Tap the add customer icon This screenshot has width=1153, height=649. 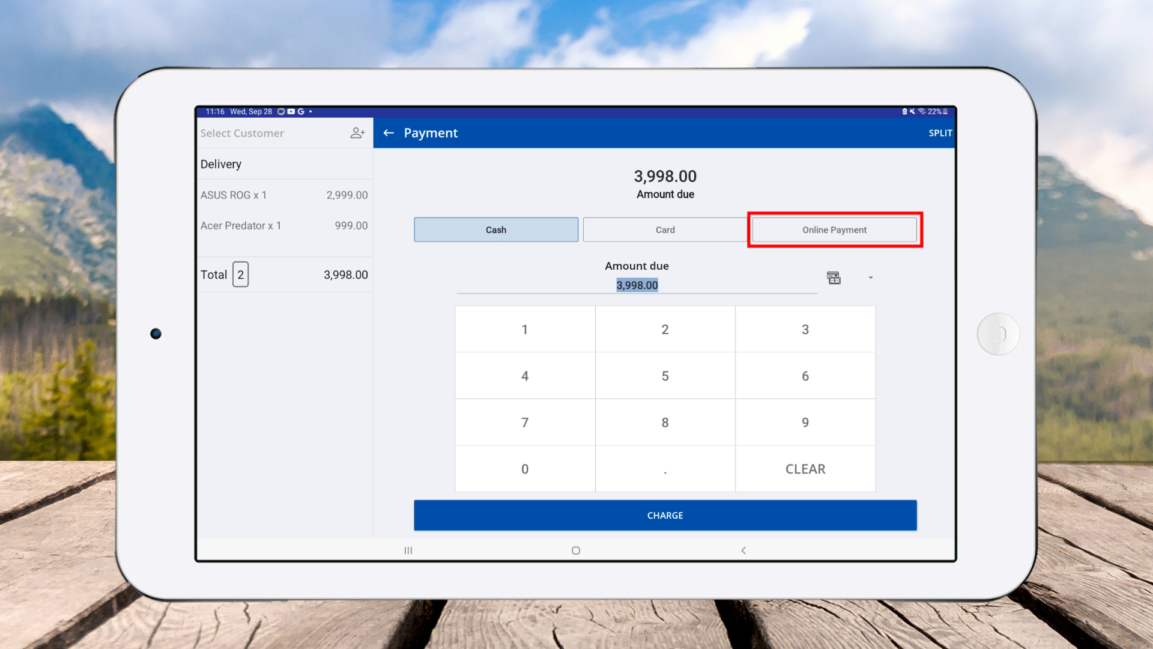pos(357,133)
